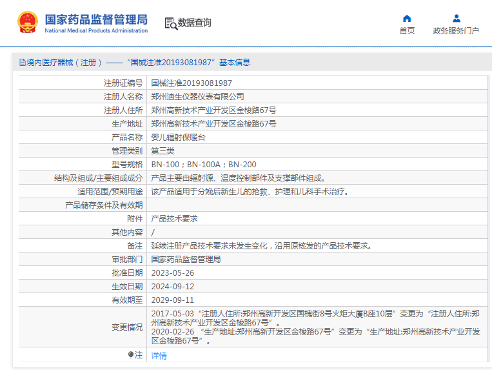Select effective date 2024-09-12
The width and height of the screenshot is (492, 370).
[x=173, y=287]
